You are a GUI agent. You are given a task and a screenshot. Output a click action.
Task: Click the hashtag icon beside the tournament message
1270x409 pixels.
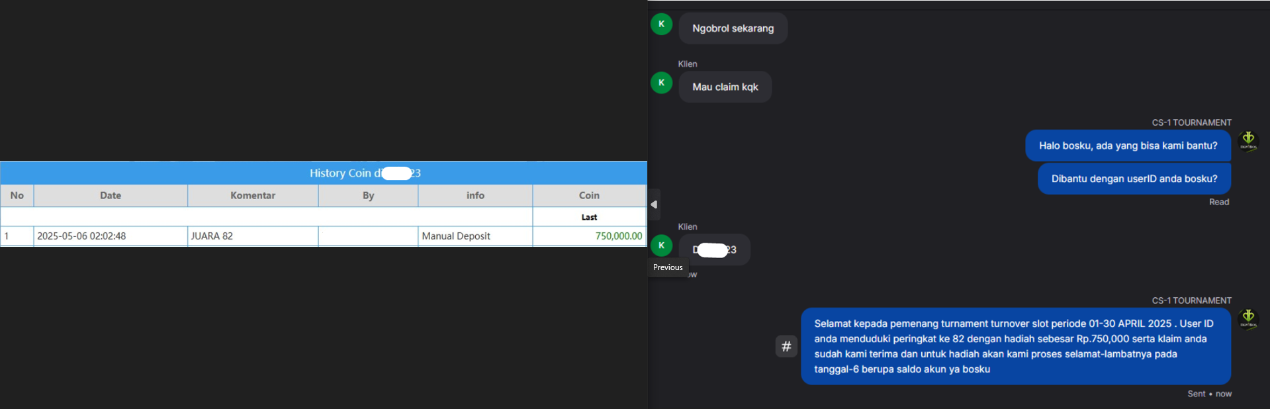786,345
